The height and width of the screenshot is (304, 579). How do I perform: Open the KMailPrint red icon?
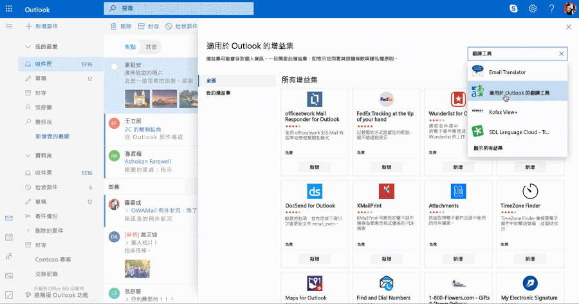[387, 191]
